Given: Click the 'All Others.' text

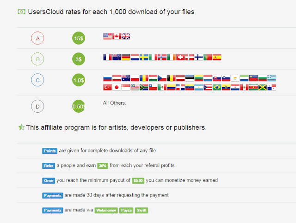Looking at the screenshot, I should pyautogui.click(x=114, y=103).
